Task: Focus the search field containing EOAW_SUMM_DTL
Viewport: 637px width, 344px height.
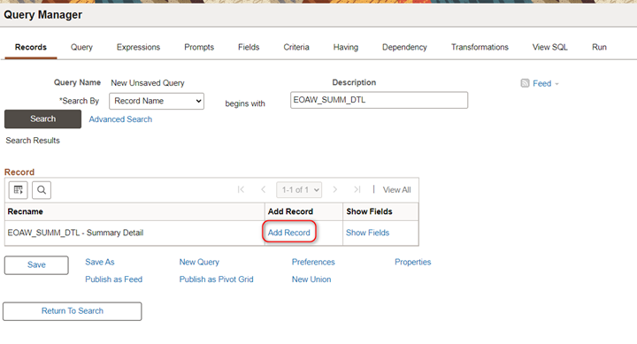Action: [379, 100]
